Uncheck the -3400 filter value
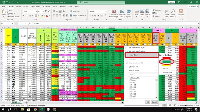This screenshot has width=200, height=112. [x=131, y=85]
